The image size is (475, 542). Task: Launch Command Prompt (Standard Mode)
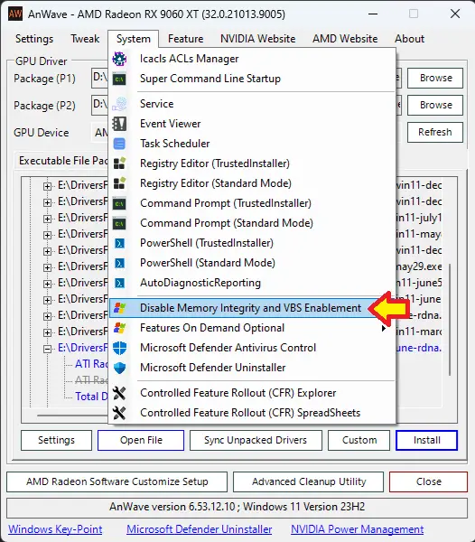[252, 223]
